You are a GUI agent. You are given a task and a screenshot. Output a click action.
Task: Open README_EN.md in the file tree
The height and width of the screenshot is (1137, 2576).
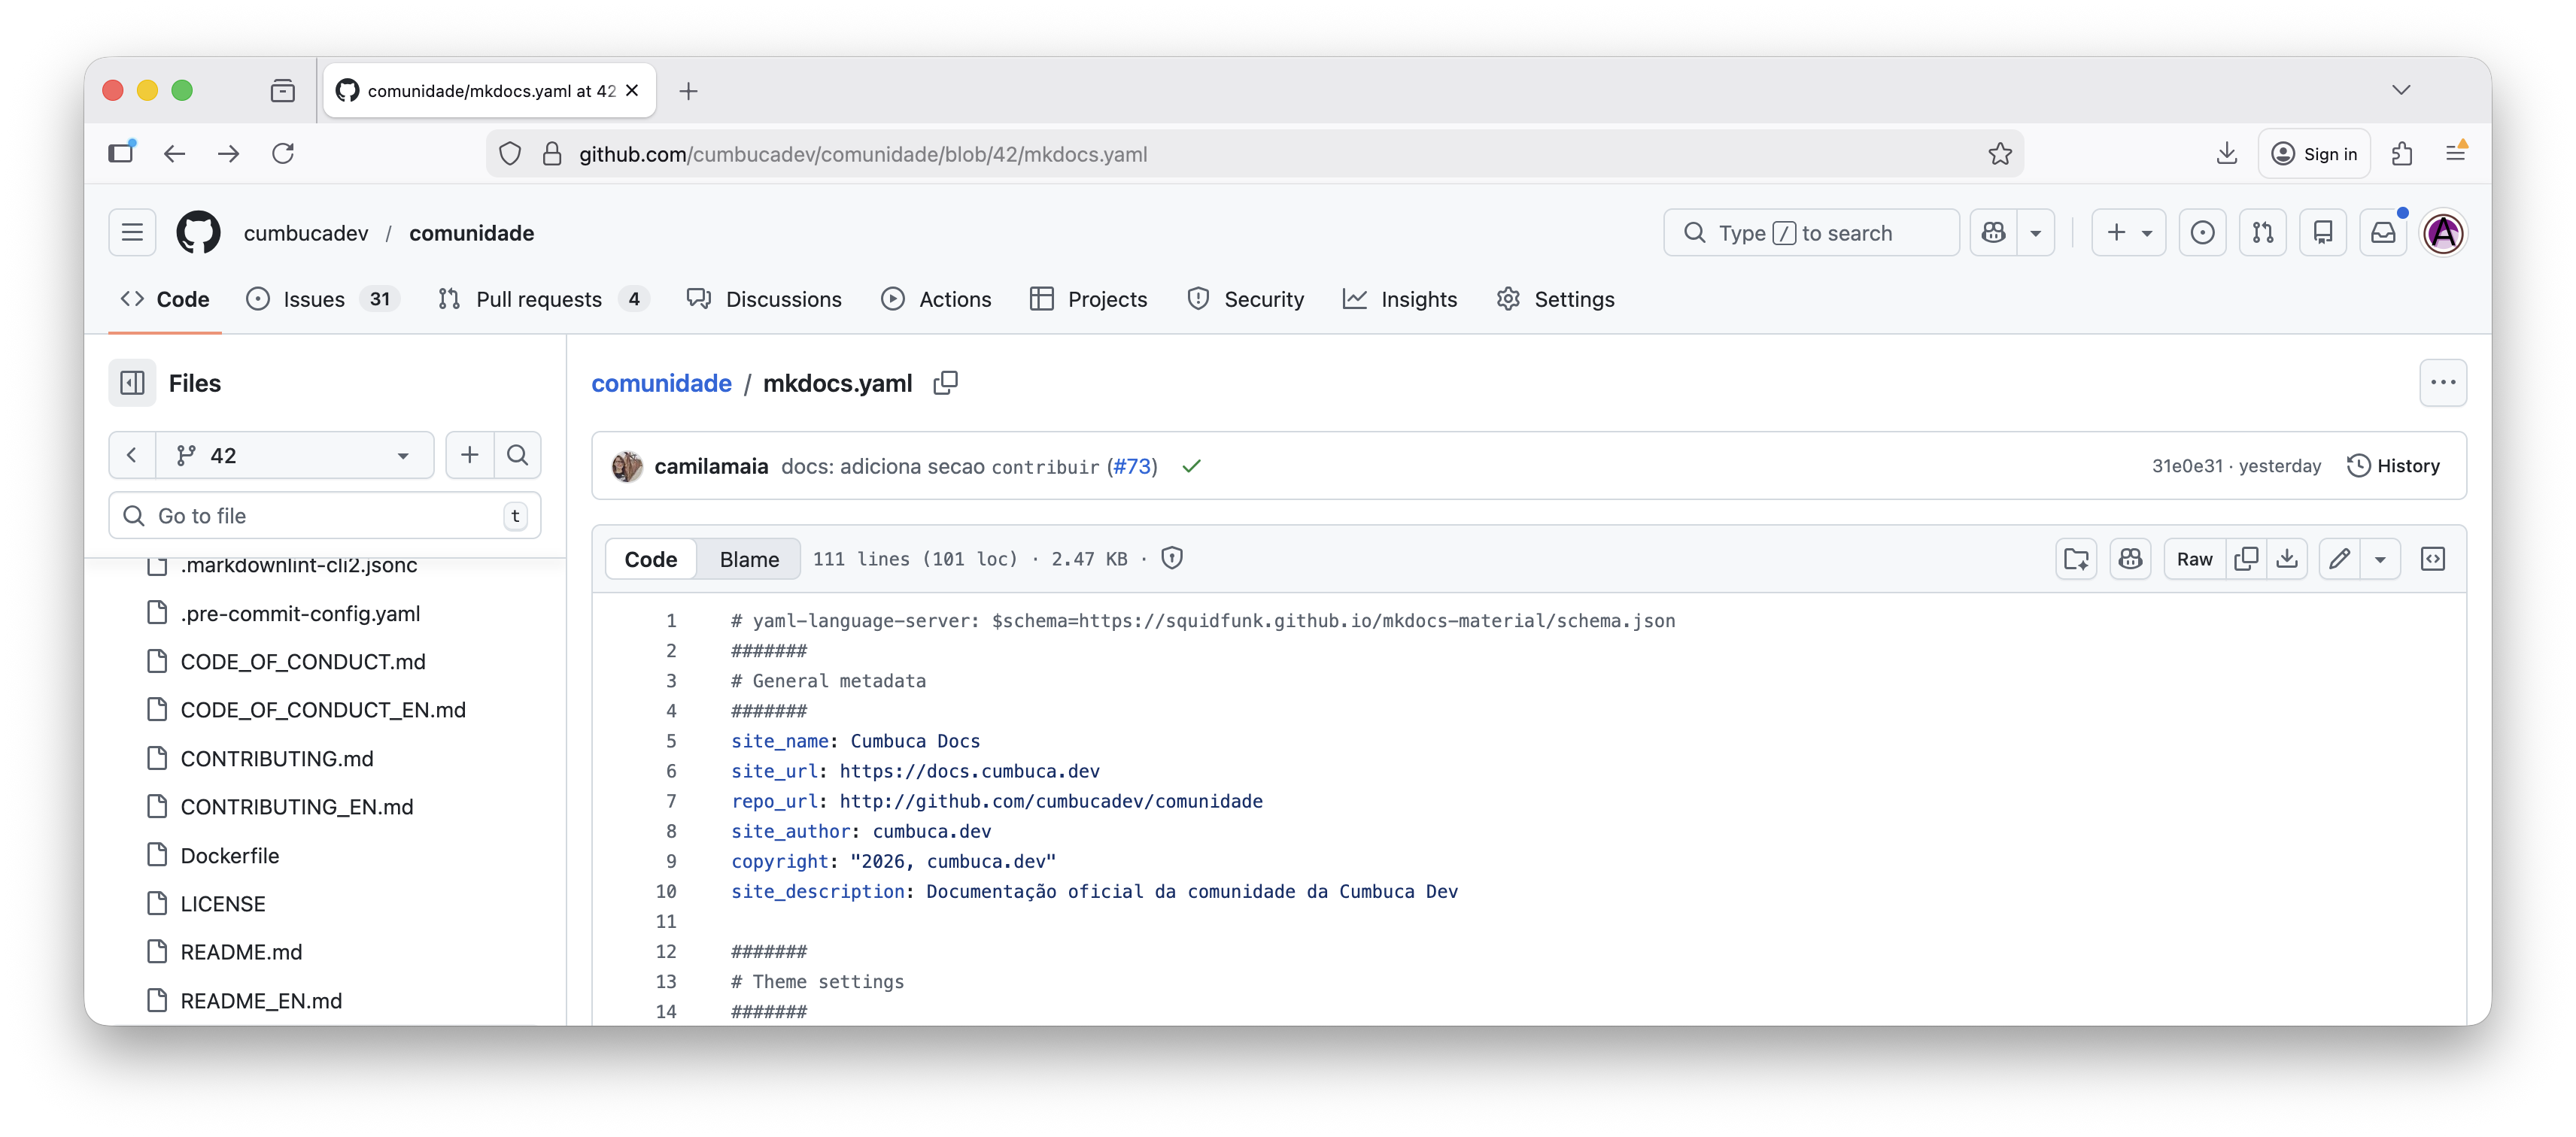coord(261,1000)
